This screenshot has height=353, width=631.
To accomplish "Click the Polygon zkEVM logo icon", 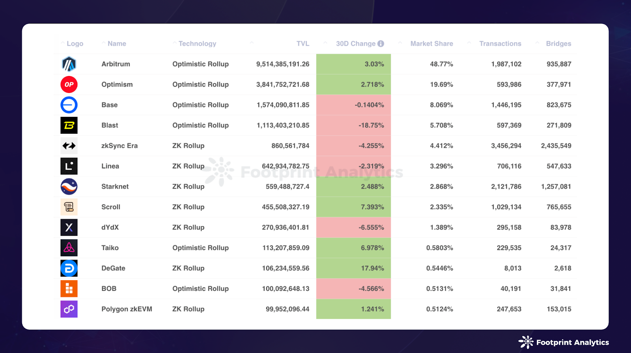I will (69, 309).
